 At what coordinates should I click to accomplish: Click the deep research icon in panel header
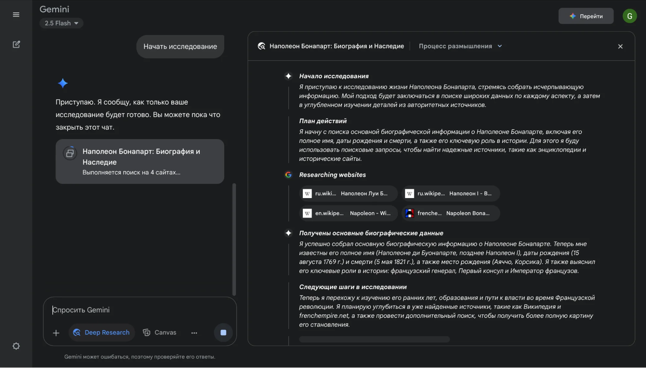click(x=261, y=46)
